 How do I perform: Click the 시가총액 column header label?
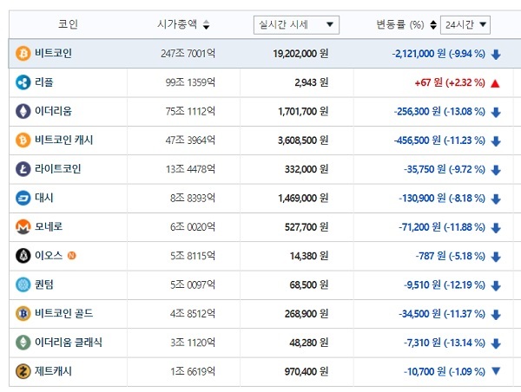coord(177,24)
